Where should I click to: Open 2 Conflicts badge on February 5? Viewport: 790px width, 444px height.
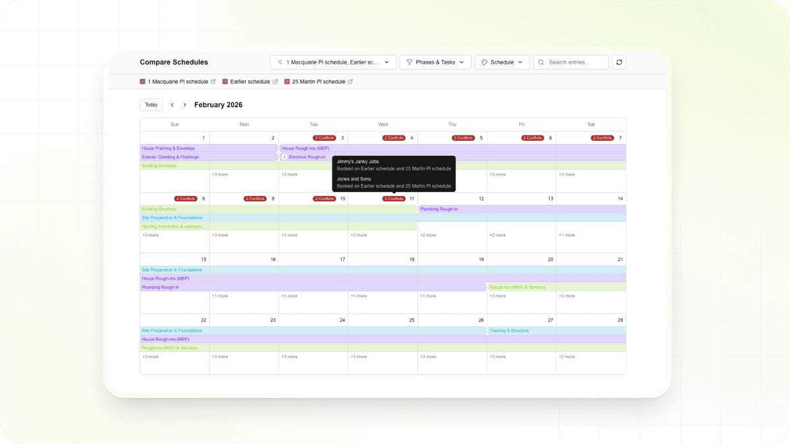click(x=463, y=138)
